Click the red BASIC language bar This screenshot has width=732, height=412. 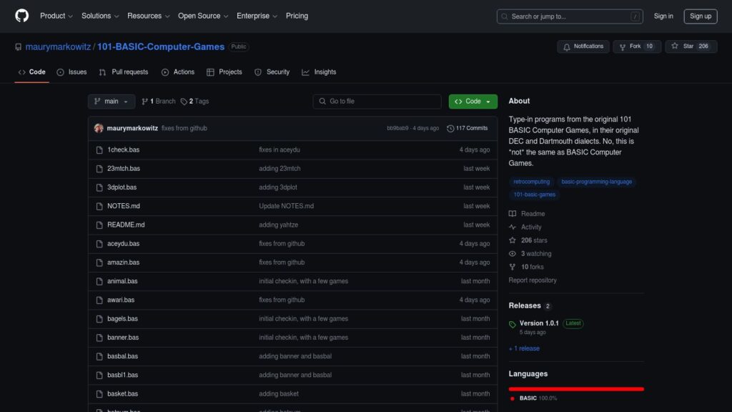click(576, 388)
